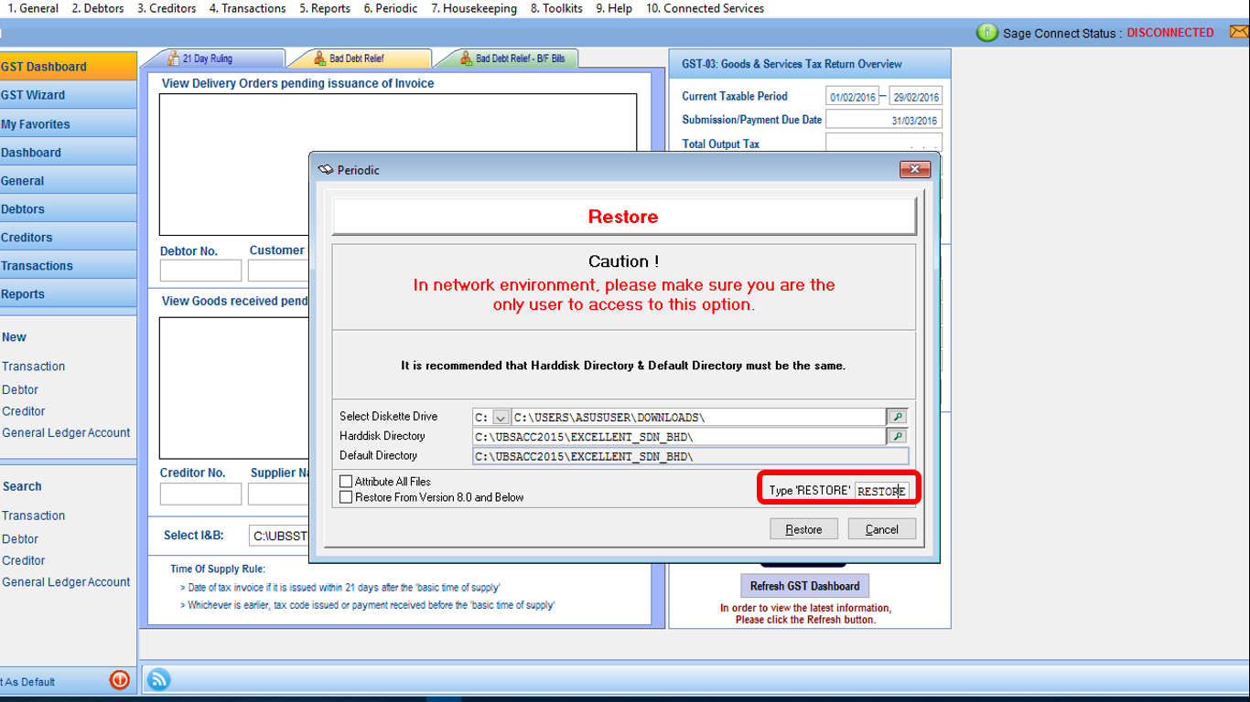The width and height of the screenshot is (1250, 702).
Task: Browse for the diskette drive path with magnifier icon
Action: coord(898,417)
